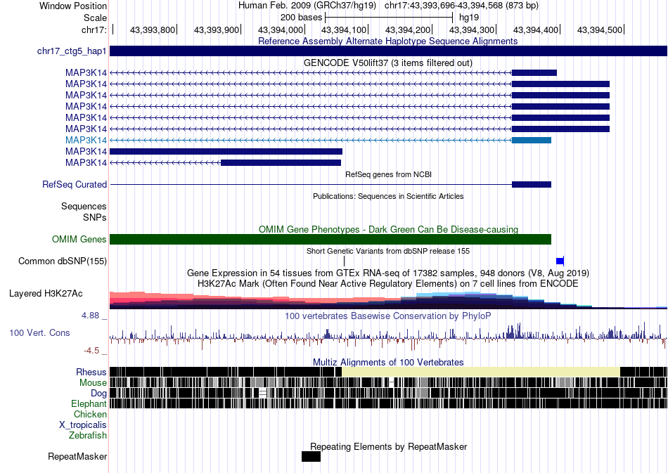The height and width of the screenshot is (473, 668).
Task: Click the 43,394,200 ruler coordinate
Action: pyautogui.click(x=408, y=30)
